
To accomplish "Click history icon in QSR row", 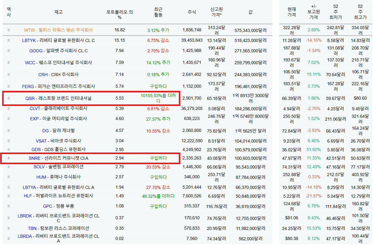I will (9, 98).
